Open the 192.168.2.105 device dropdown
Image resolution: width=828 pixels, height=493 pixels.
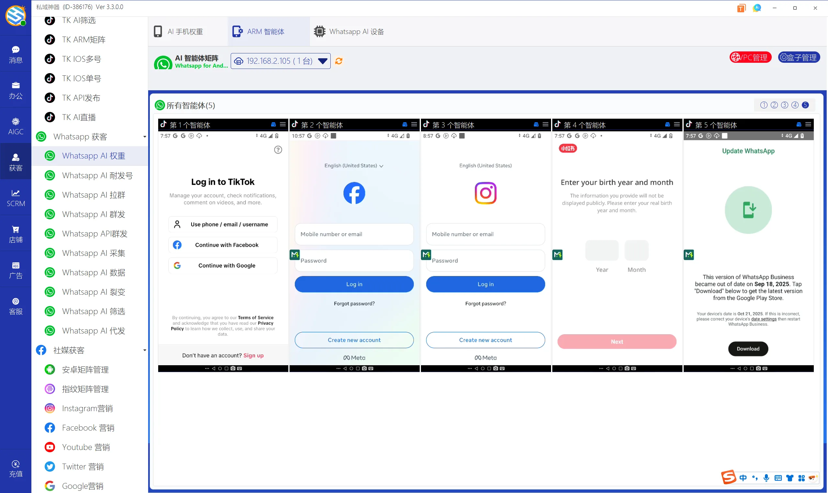click(281, 61)
